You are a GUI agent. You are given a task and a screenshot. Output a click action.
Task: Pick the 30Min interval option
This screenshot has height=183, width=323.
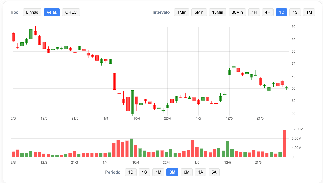click(x=237, y=12)
